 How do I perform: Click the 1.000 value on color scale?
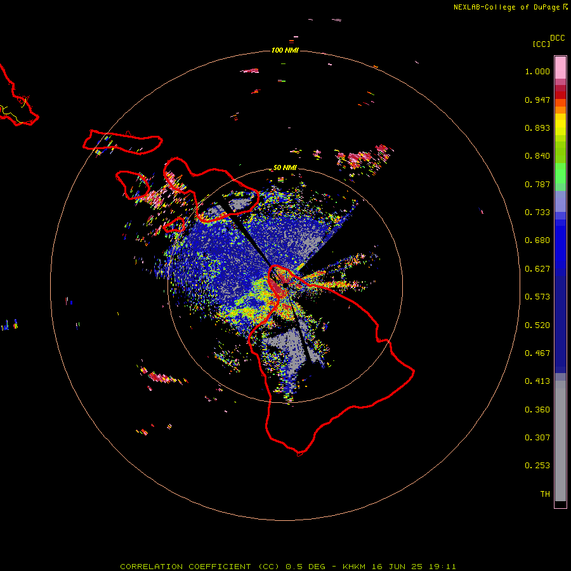(537, 71)
